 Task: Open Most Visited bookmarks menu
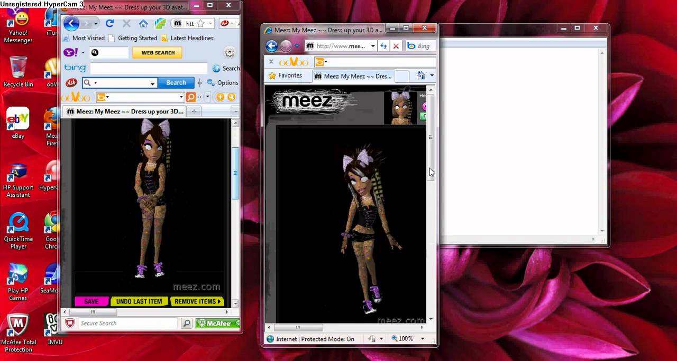tap(84, 38)
